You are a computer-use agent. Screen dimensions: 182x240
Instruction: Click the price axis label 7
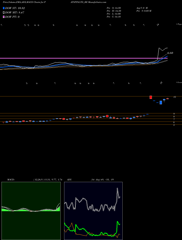174,119
